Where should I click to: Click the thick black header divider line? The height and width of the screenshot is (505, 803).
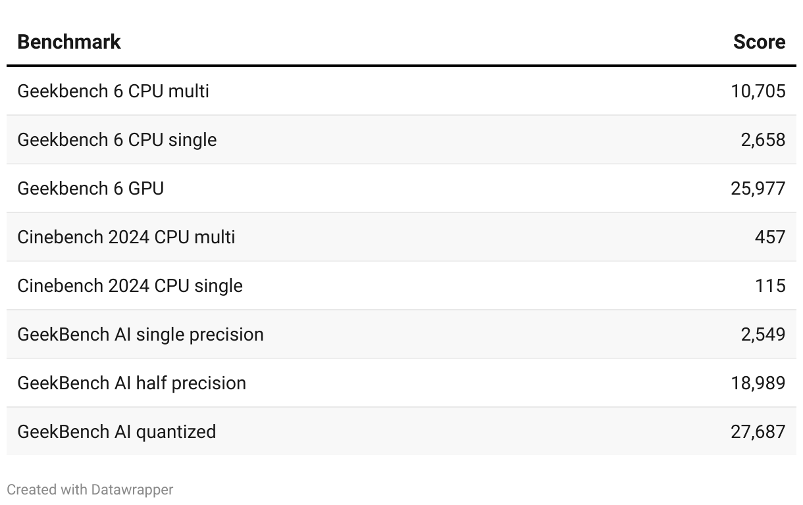click(401, 66)
